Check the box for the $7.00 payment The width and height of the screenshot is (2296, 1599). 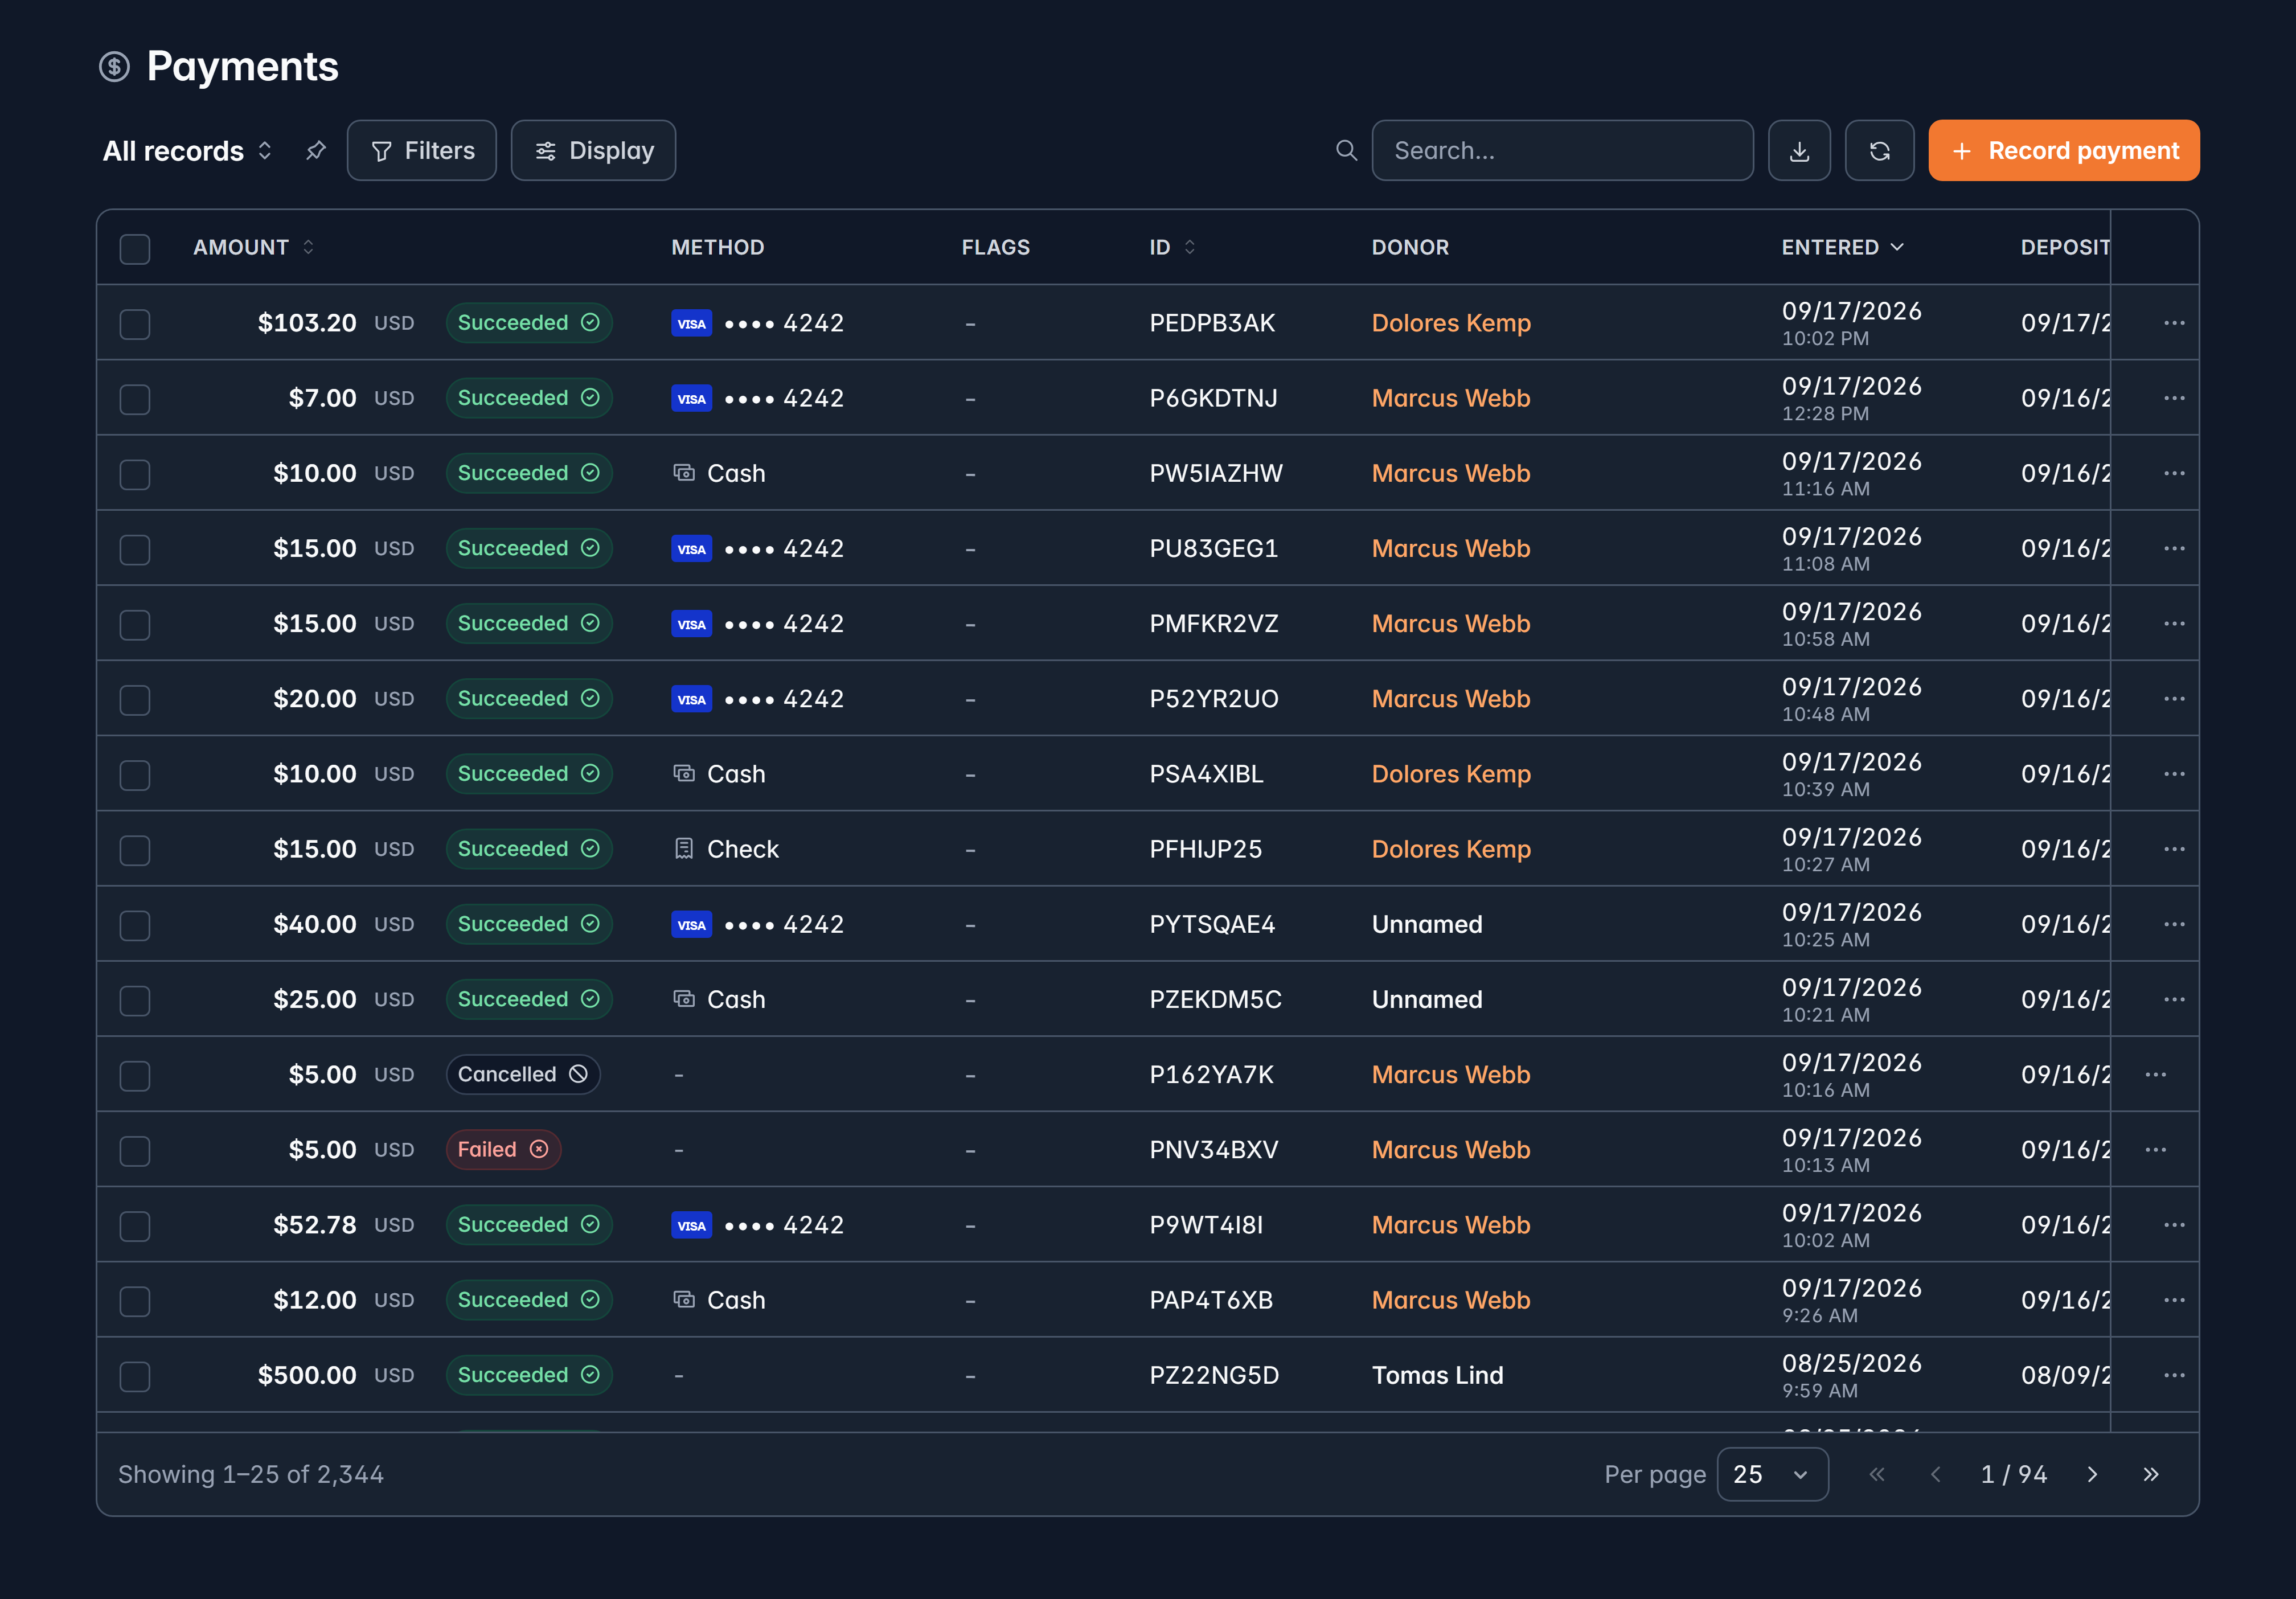coord(135,399)
